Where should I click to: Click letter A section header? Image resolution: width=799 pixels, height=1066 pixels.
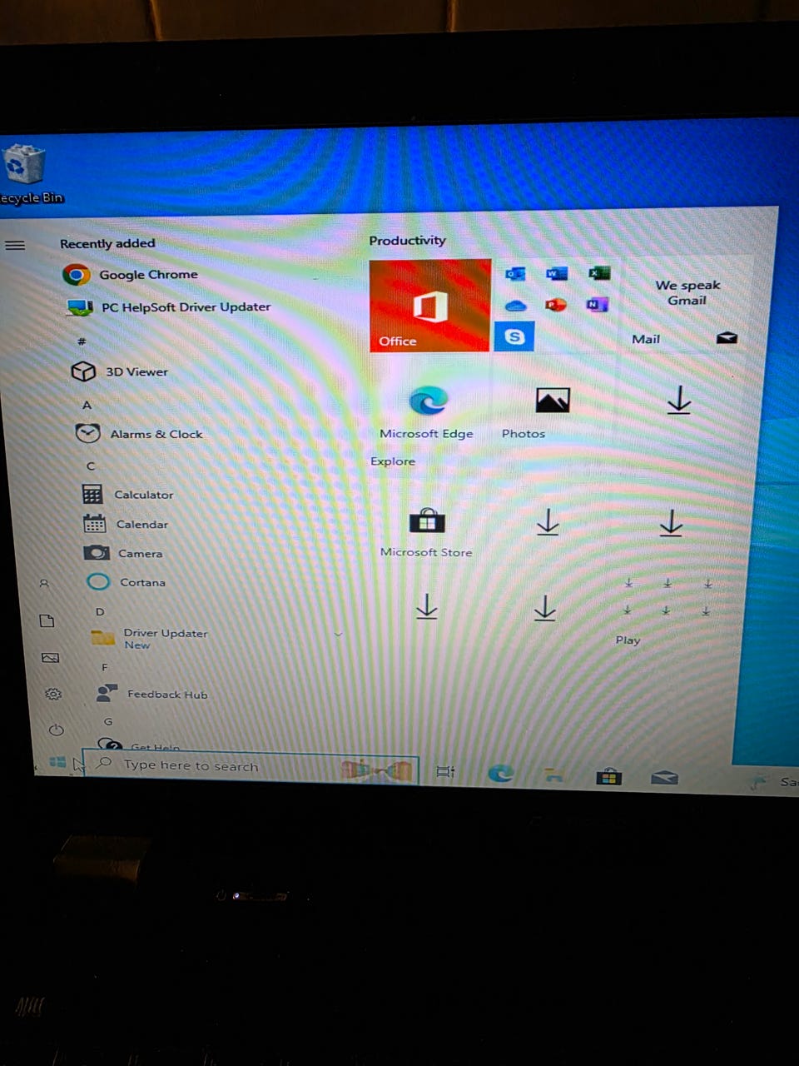point(87,405)
